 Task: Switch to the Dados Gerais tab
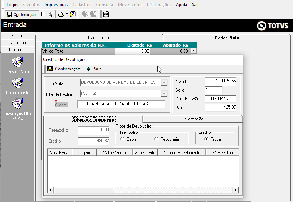(x=100, y=38)
